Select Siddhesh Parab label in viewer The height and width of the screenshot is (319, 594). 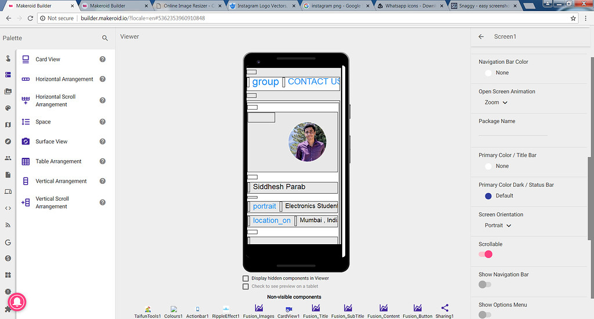click(x=279, y=187)
